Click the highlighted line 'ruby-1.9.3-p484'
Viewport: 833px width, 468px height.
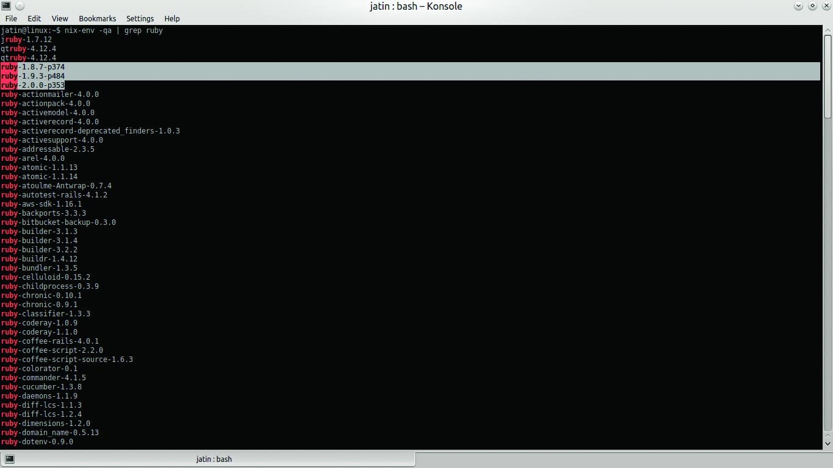pos(33,76)
